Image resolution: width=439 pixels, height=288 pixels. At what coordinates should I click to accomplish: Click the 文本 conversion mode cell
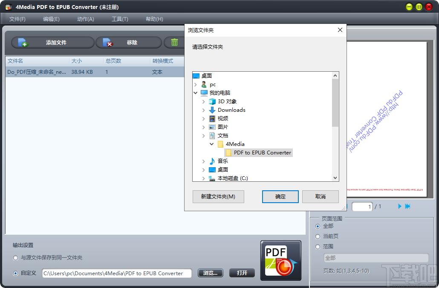tap(157, 72)
